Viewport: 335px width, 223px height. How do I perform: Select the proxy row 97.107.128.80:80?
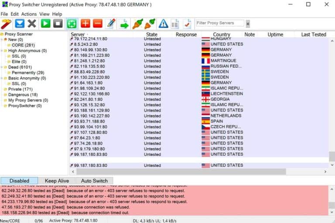coord(199,133)
